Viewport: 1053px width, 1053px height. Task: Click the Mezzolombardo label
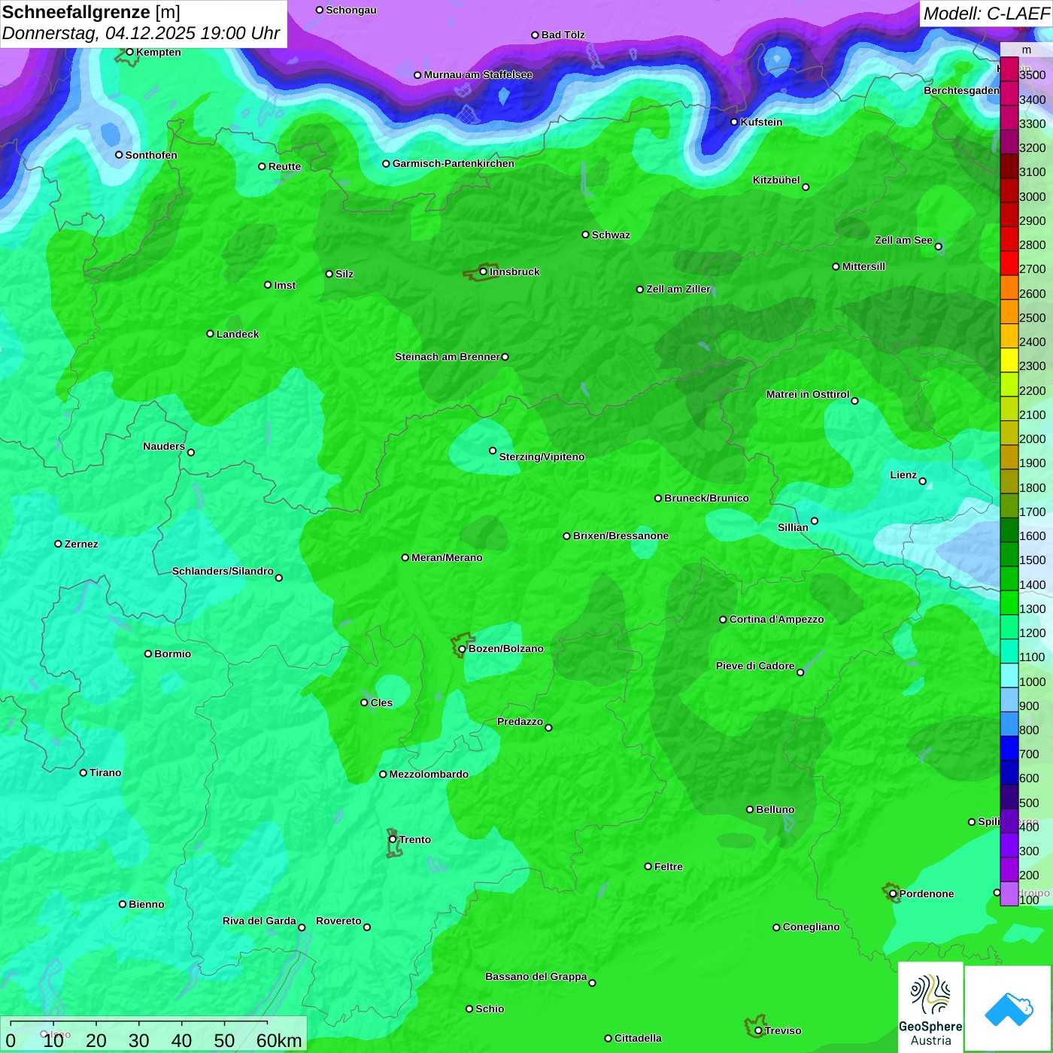coord(429,774)
